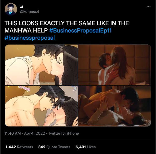Image resolution: width=156 pixels, height=154 pixels.
Task: Open the Twitter for iPhone source link
Action: (63, 133)
